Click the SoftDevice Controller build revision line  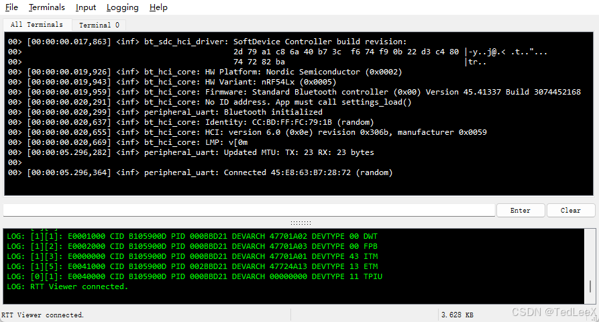[207, 42]
